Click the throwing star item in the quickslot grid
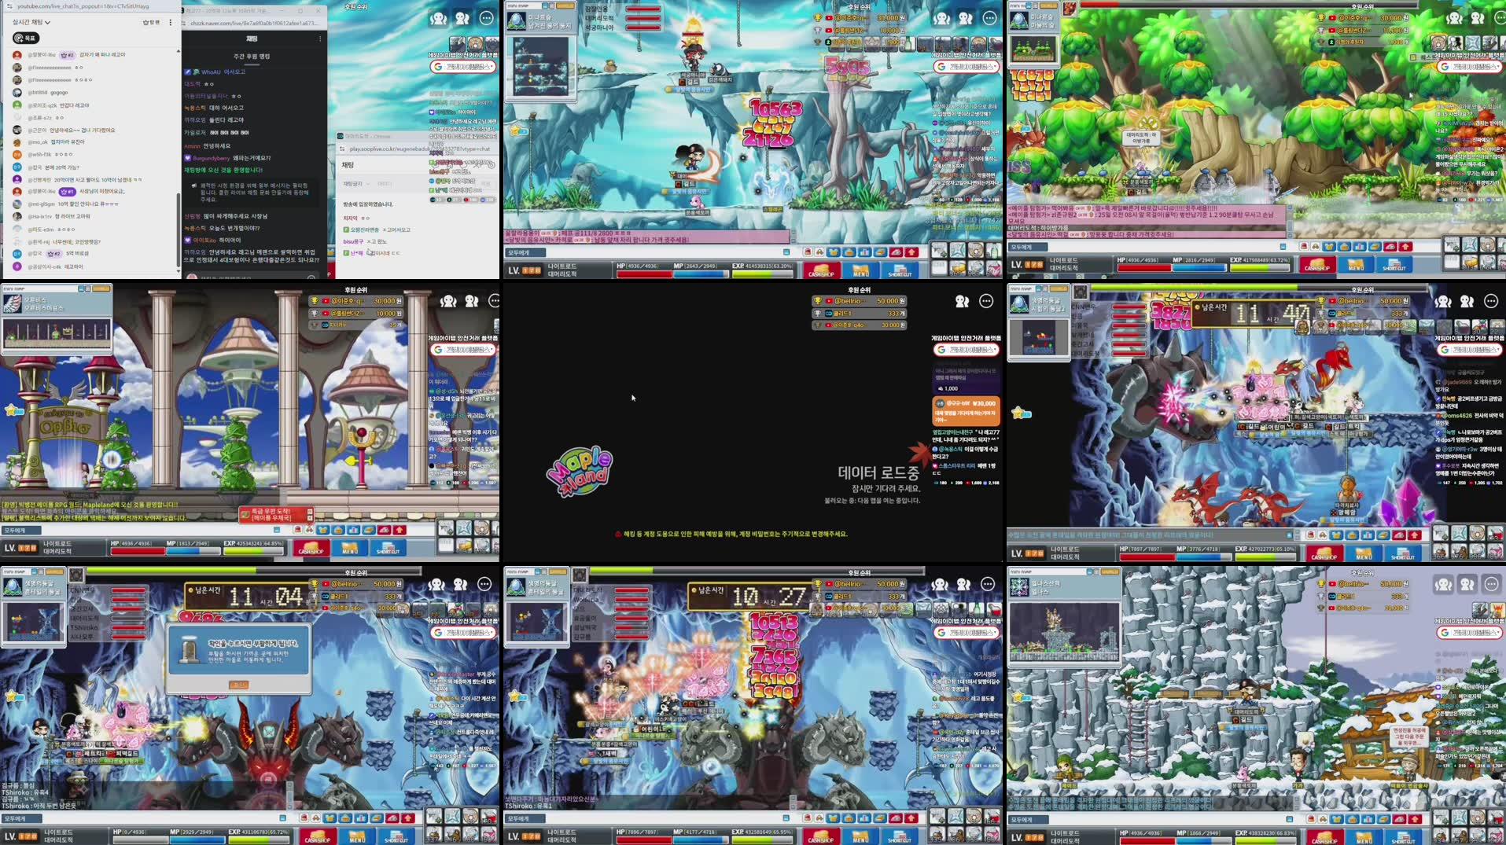This screenshot has height=845, width=1506. coord(958,250)
